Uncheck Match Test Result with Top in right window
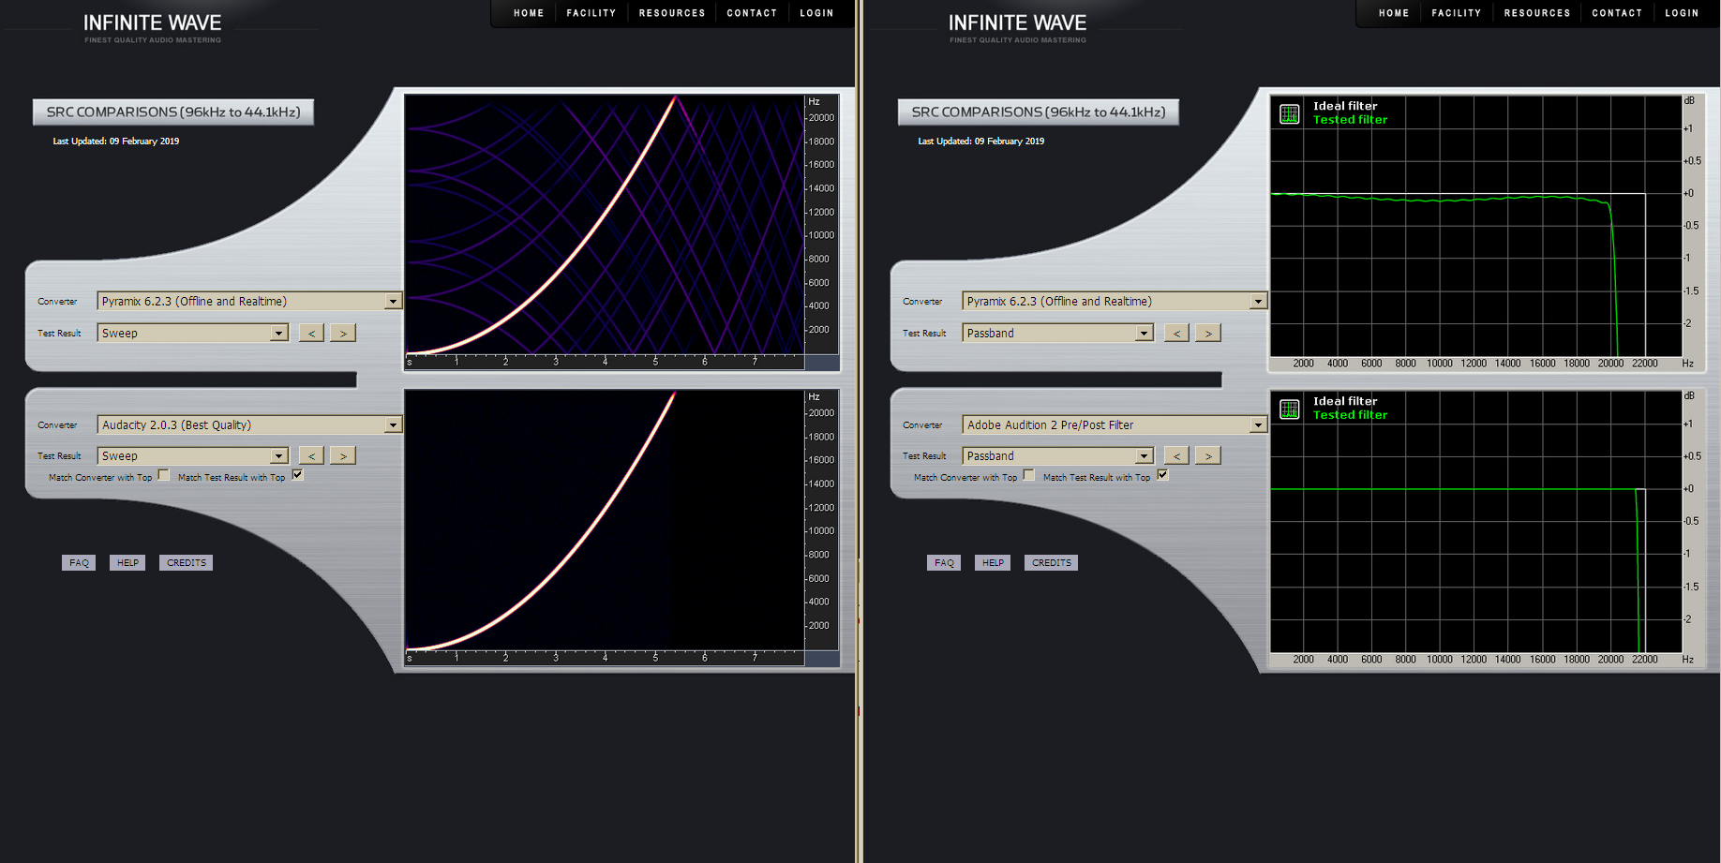This screenshot has height=863, width=1721. point(1163,475)
